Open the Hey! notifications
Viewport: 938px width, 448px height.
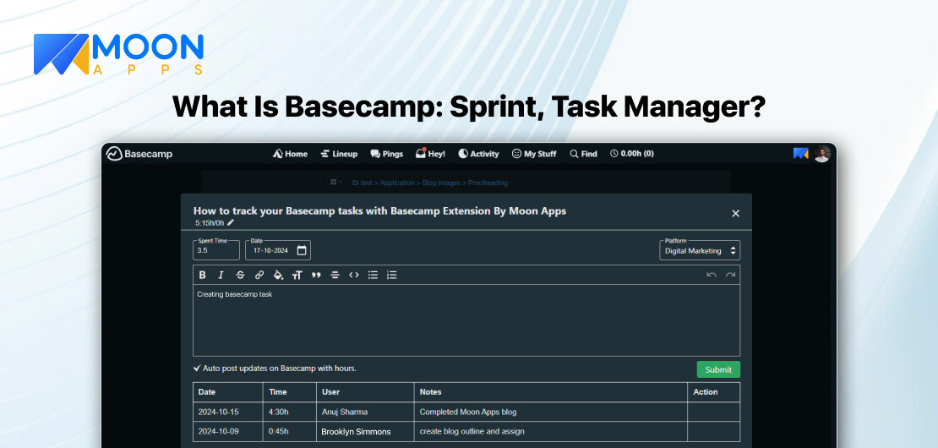(x=430, y=154)
